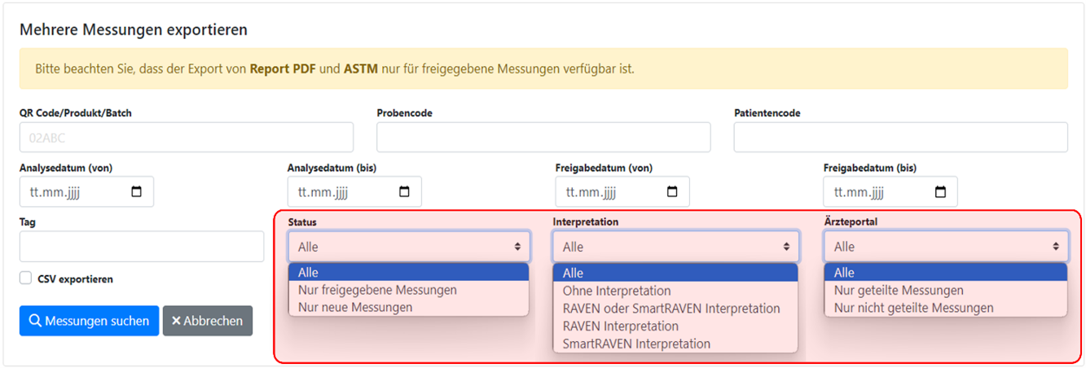
Task: Open calendar picker for Freigabedatum (bis)
Action: pos(940,192)
